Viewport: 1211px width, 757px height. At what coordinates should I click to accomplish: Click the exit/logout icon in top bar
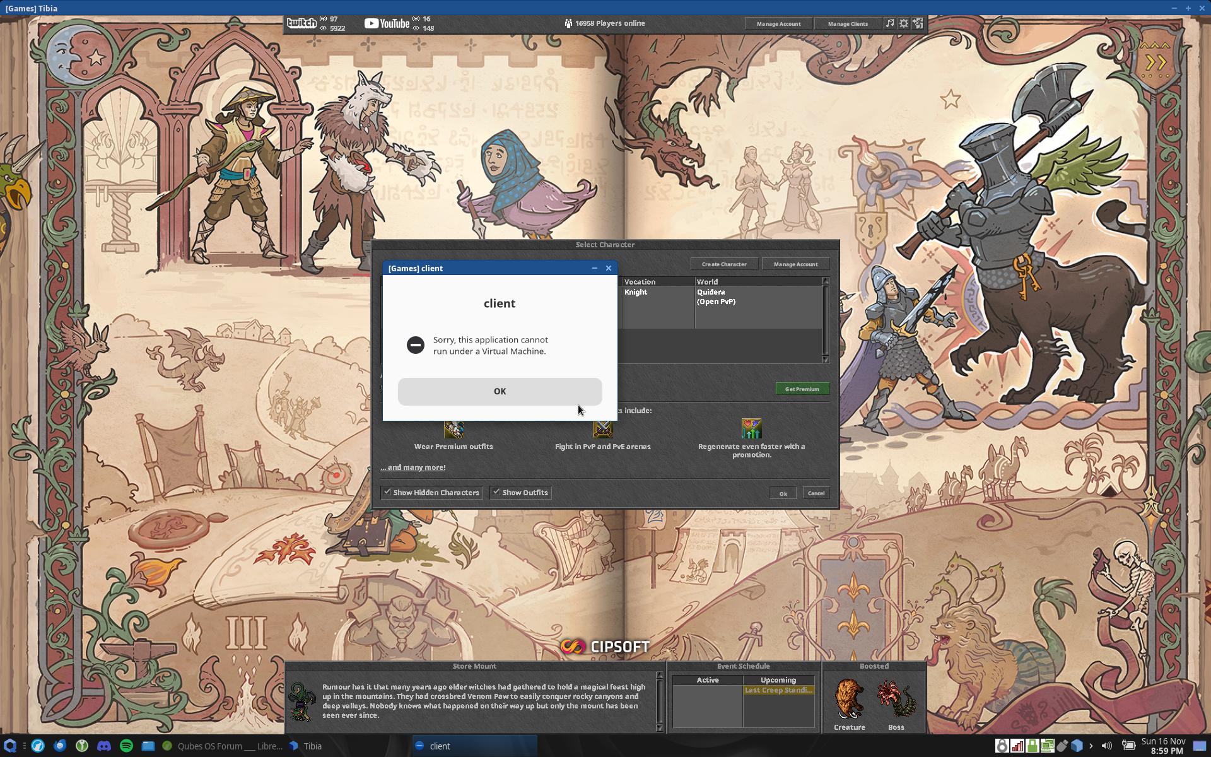pyautogui.click(x=918, y=23)
